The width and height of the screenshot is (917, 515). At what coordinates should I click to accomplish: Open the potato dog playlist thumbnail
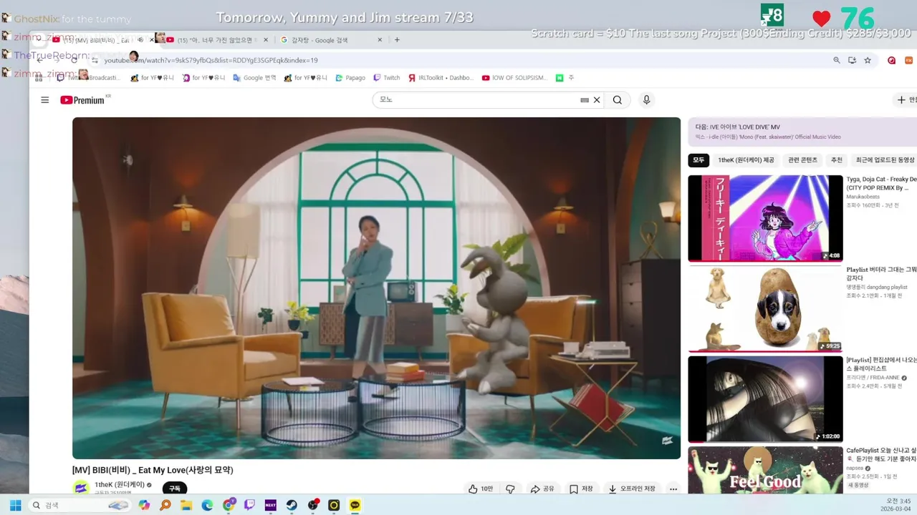[765, 309]
